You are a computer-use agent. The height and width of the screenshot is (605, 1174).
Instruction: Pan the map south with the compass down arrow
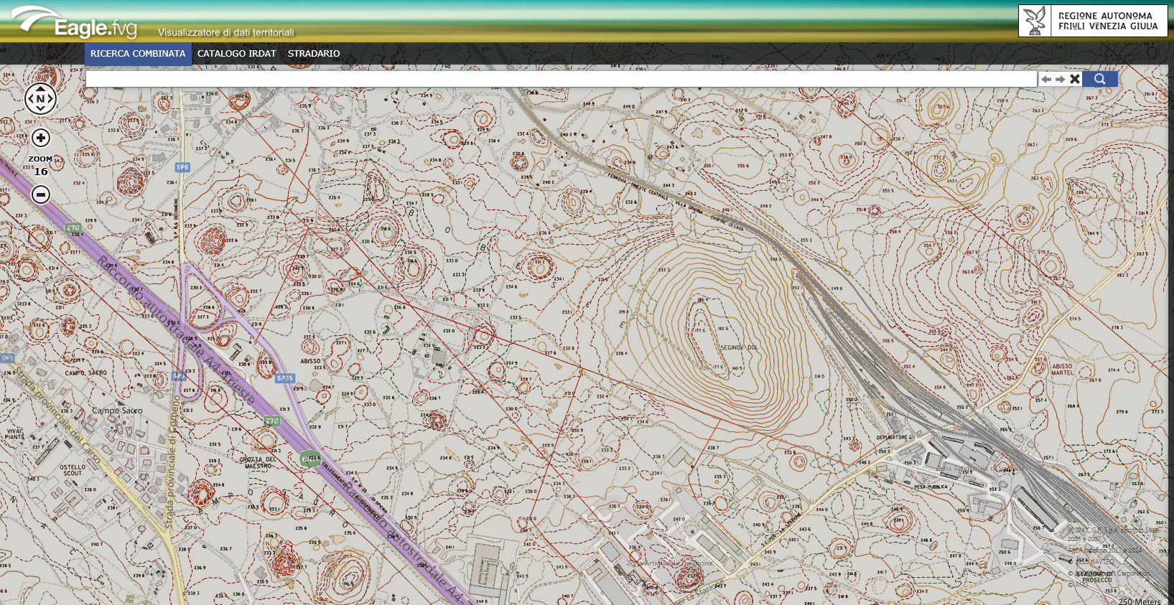coord(40,109)
